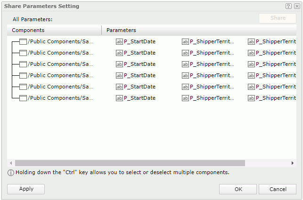Select the second /Public Components/Sa... row
The height and width of the screenshot is (200, 303).
(60, 53)
